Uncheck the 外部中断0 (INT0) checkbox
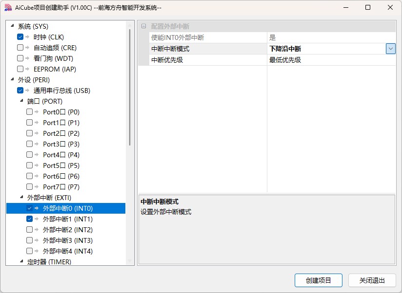 29,208
